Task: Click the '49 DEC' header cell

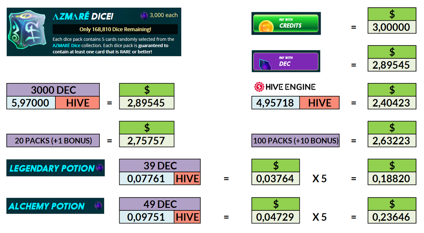Action: point(160,204)
